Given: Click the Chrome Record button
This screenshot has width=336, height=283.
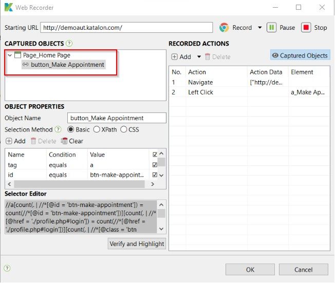Looking at the screenshot, I should [x=235, y=28].
